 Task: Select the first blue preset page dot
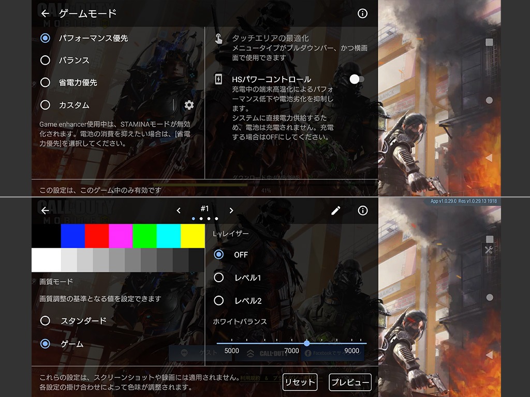[194, 219]
